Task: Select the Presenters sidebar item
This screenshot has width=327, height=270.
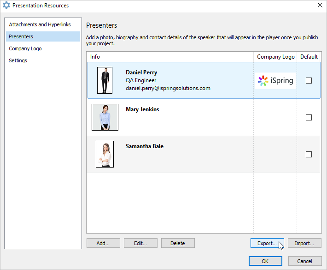Action: [43, 36]
